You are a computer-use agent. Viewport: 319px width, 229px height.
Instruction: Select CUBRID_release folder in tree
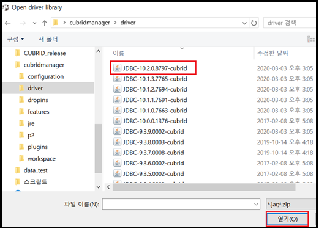(45, 53)
